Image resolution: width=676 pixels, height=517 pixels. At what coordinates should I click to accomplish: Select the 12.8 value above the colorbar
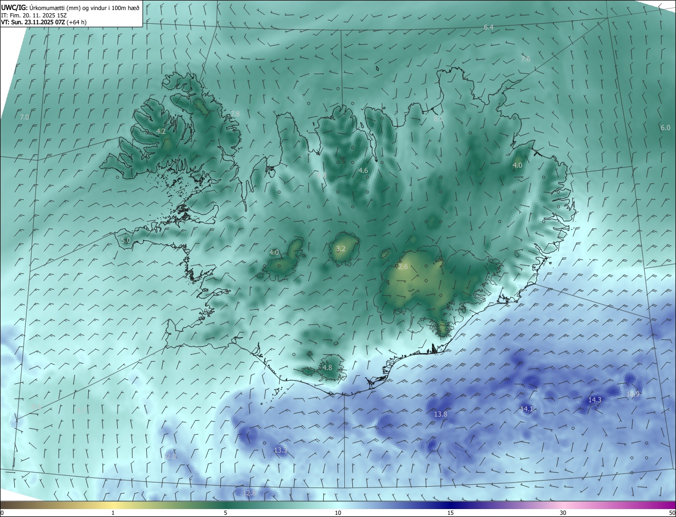[250, 493]
